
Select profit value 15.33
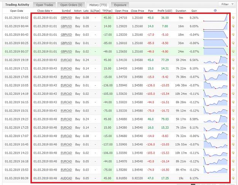(165, 128)
